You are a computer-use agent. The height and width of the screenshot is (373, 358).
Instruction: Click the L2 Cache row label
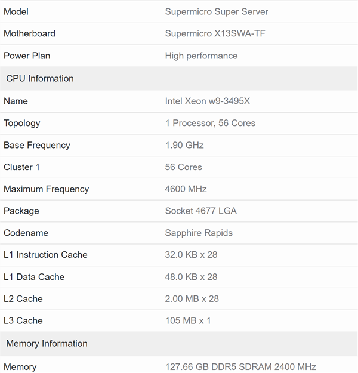23,299
